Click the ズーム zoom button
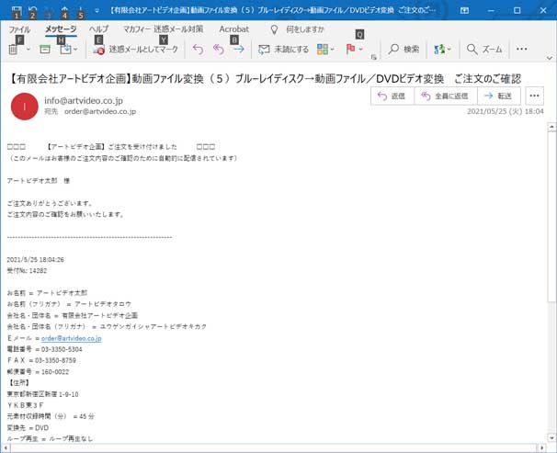 click(484, 49)
